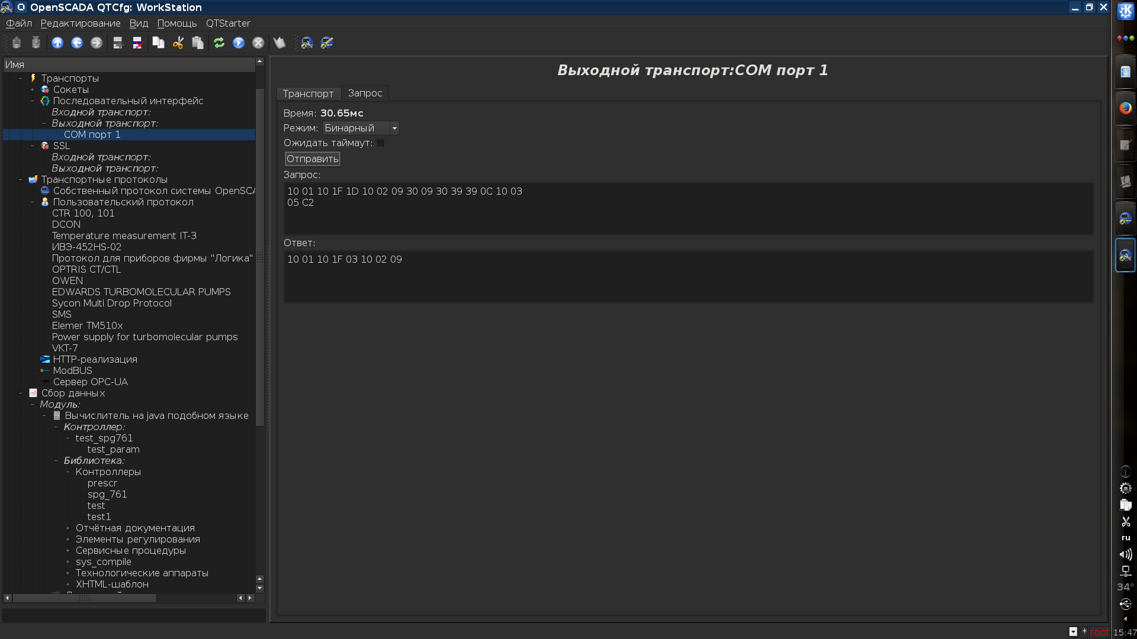
Task: Select 'ModBUS' protocol in tree
Action: (72, 371)
